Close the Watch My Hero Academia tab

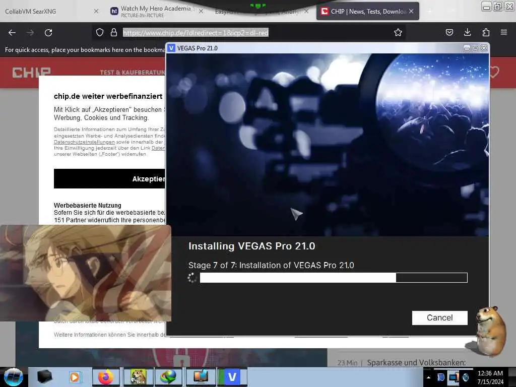tap(201, 11)
